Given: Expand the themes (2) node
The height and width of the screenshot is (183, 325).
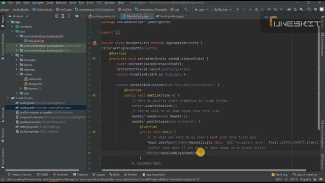Looking at the screenshot, I should click(x=21, y=88).
